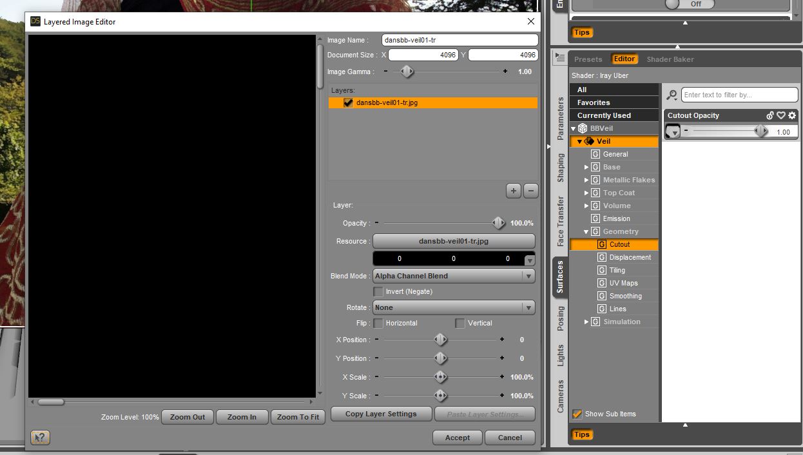Toggle visibility of dansbb-veil01-tr.jpg layer
This screenshot has width=803, height=455.
coord(348,102)
